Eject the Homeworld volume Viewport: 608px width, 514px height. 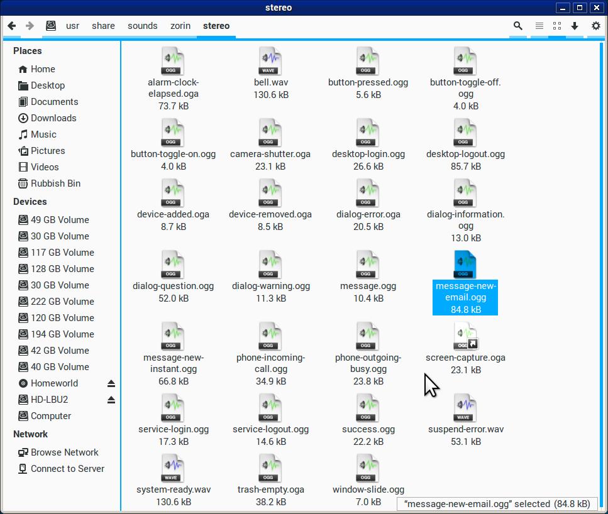[x=111, y=383]
